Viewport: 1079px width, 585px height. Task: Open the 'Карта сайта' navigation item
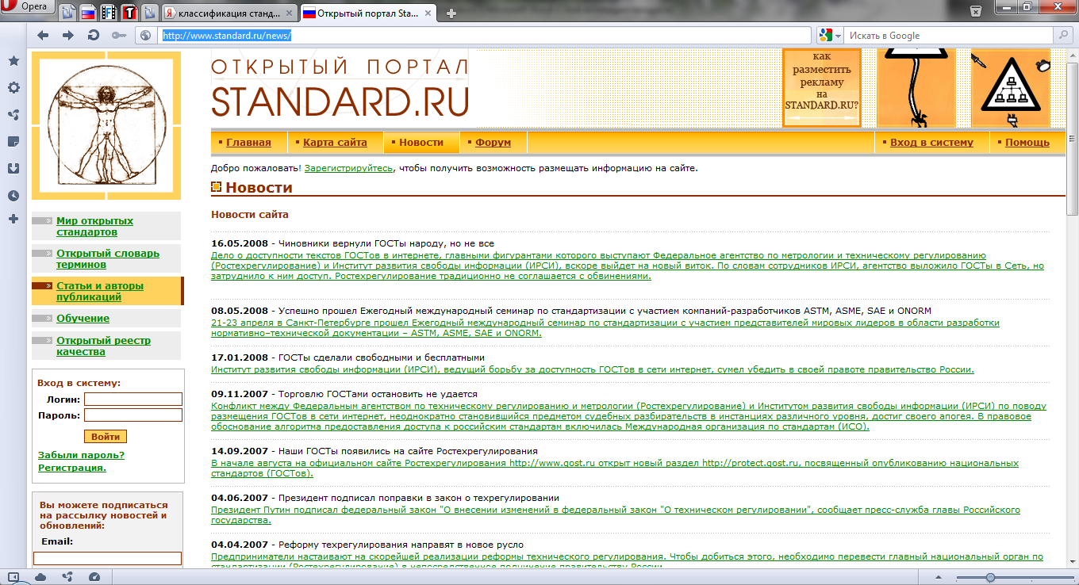[335, 143]
